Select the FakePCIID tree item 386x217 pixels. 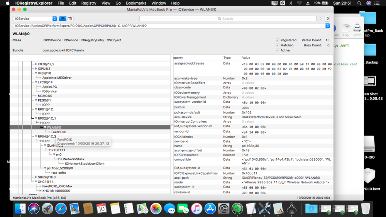click(59, 132)
